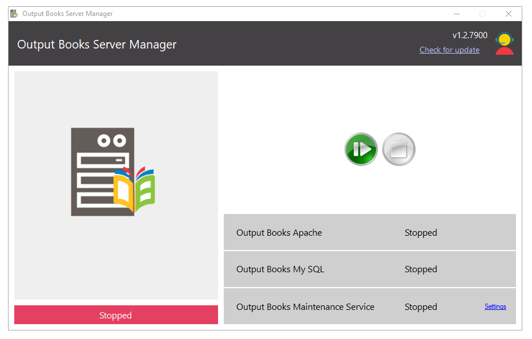The width and height of the screenshot is (532, 339).
Task: Minimize the Output Books Server Manager window
Action: tap(457, 14)
